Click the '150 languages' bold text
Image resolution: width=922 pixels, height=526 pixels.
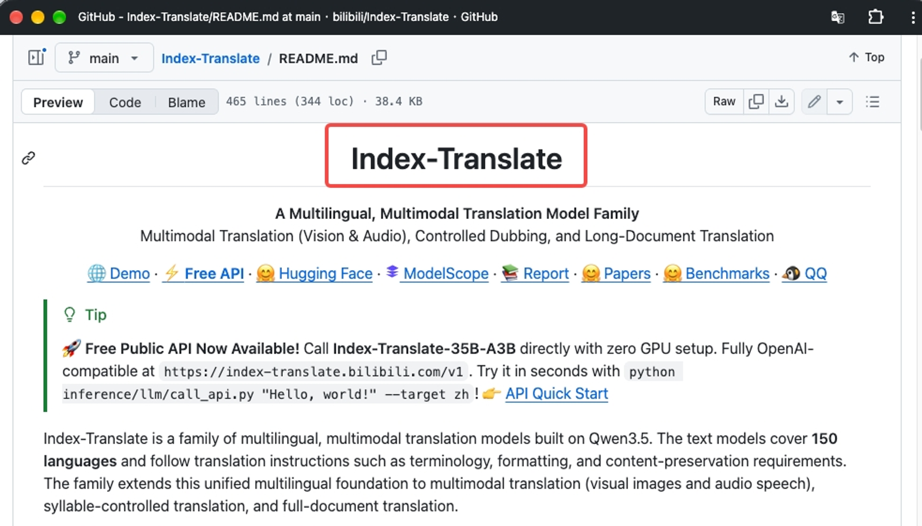(x=440, y=450)
